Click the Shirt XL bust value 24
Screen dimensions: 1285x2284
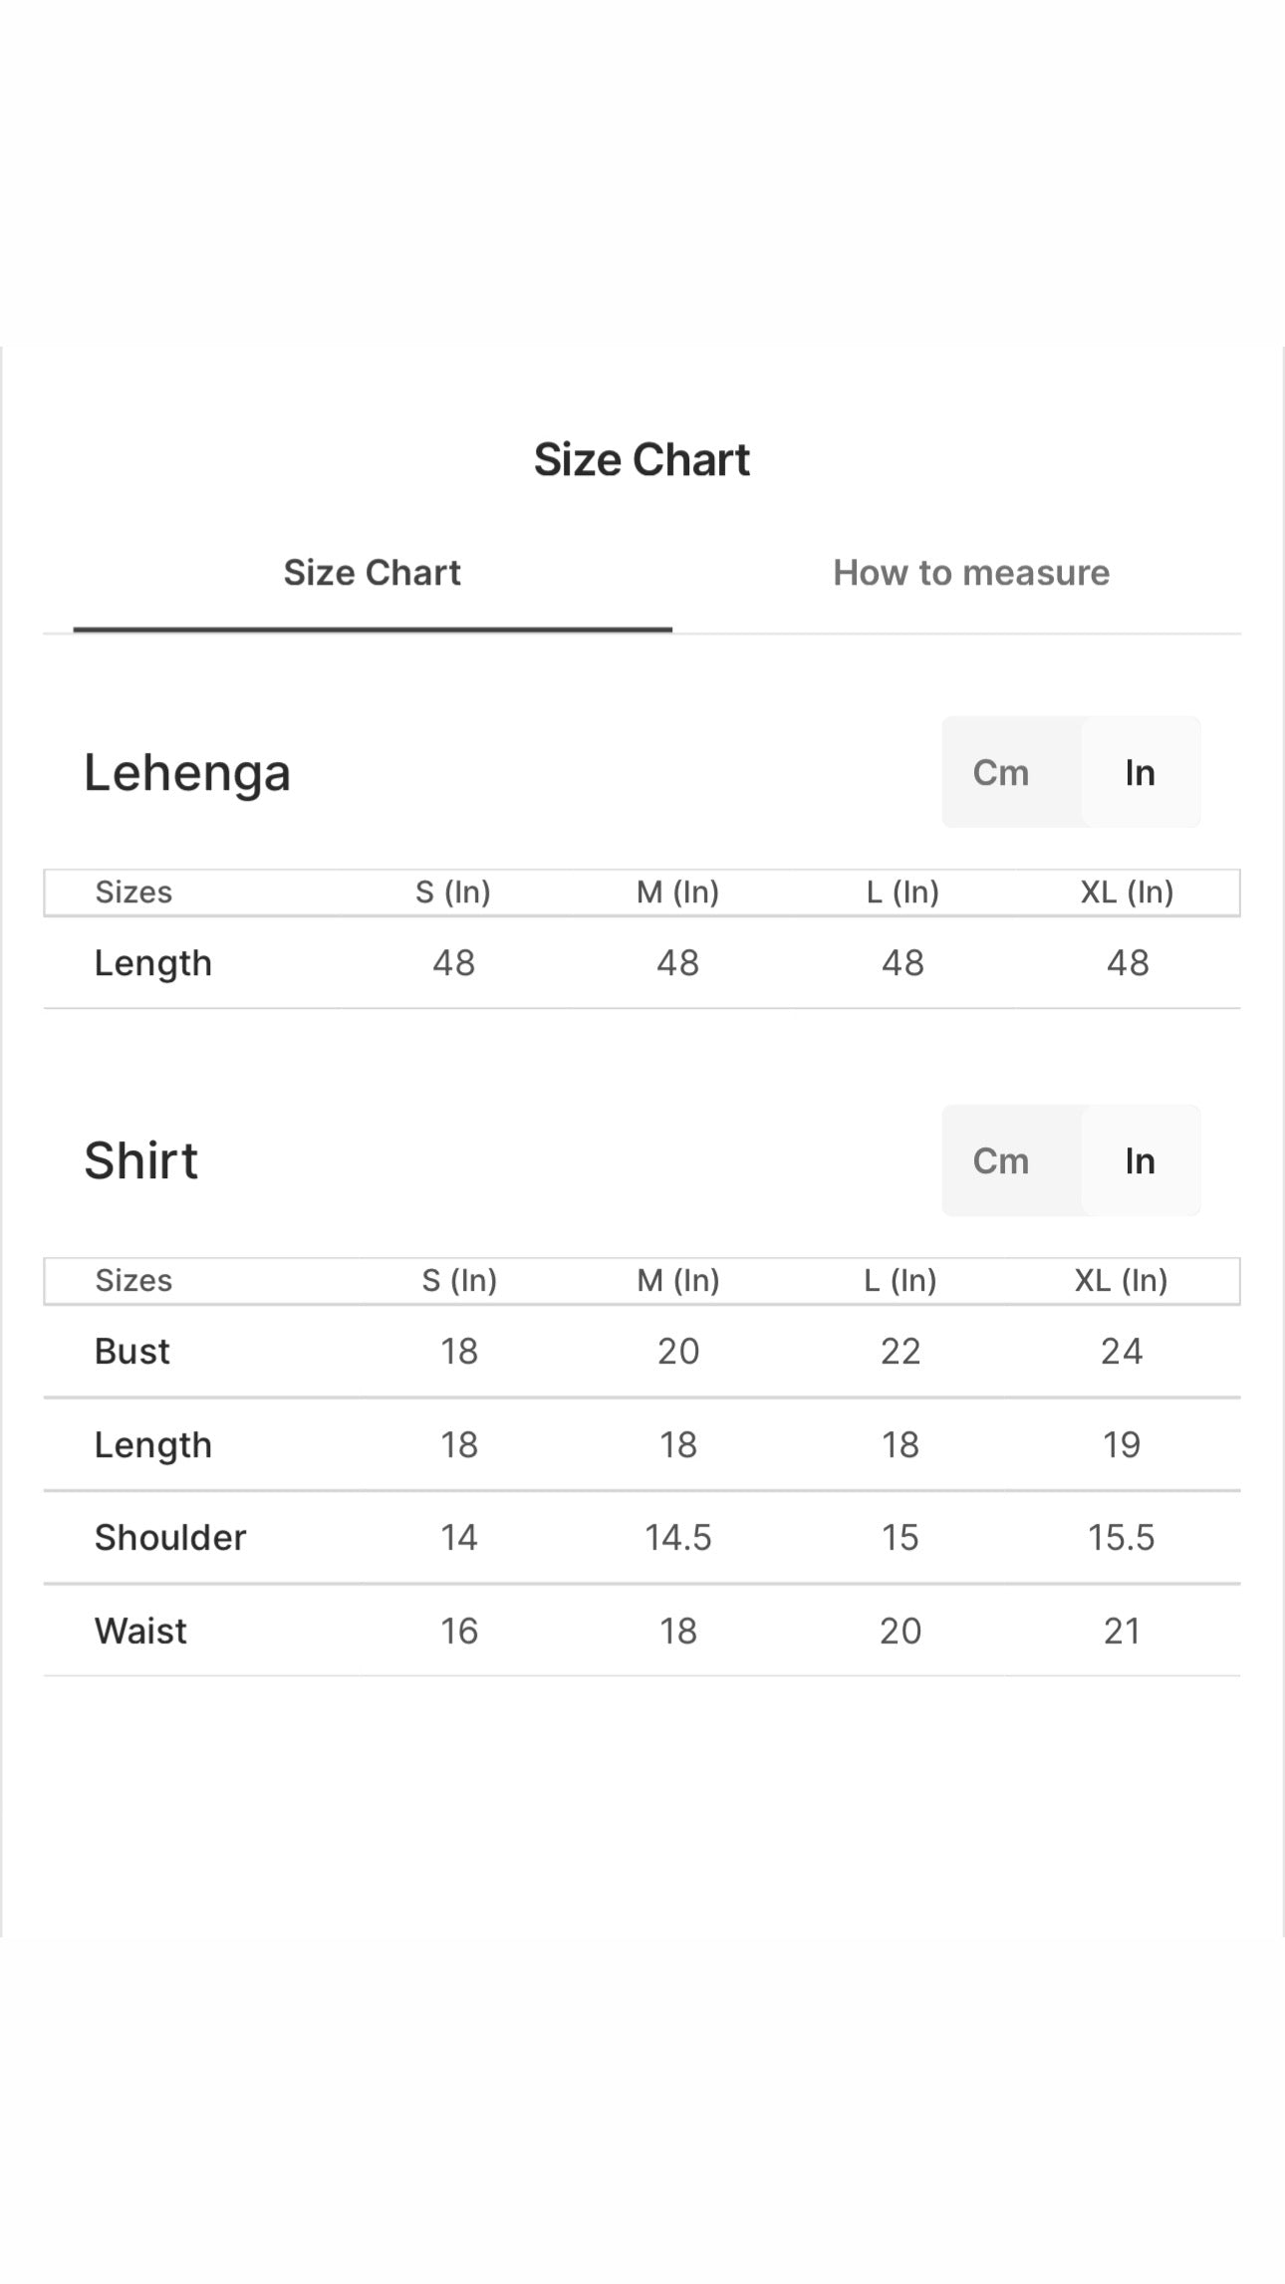tap(1122, 1352)
